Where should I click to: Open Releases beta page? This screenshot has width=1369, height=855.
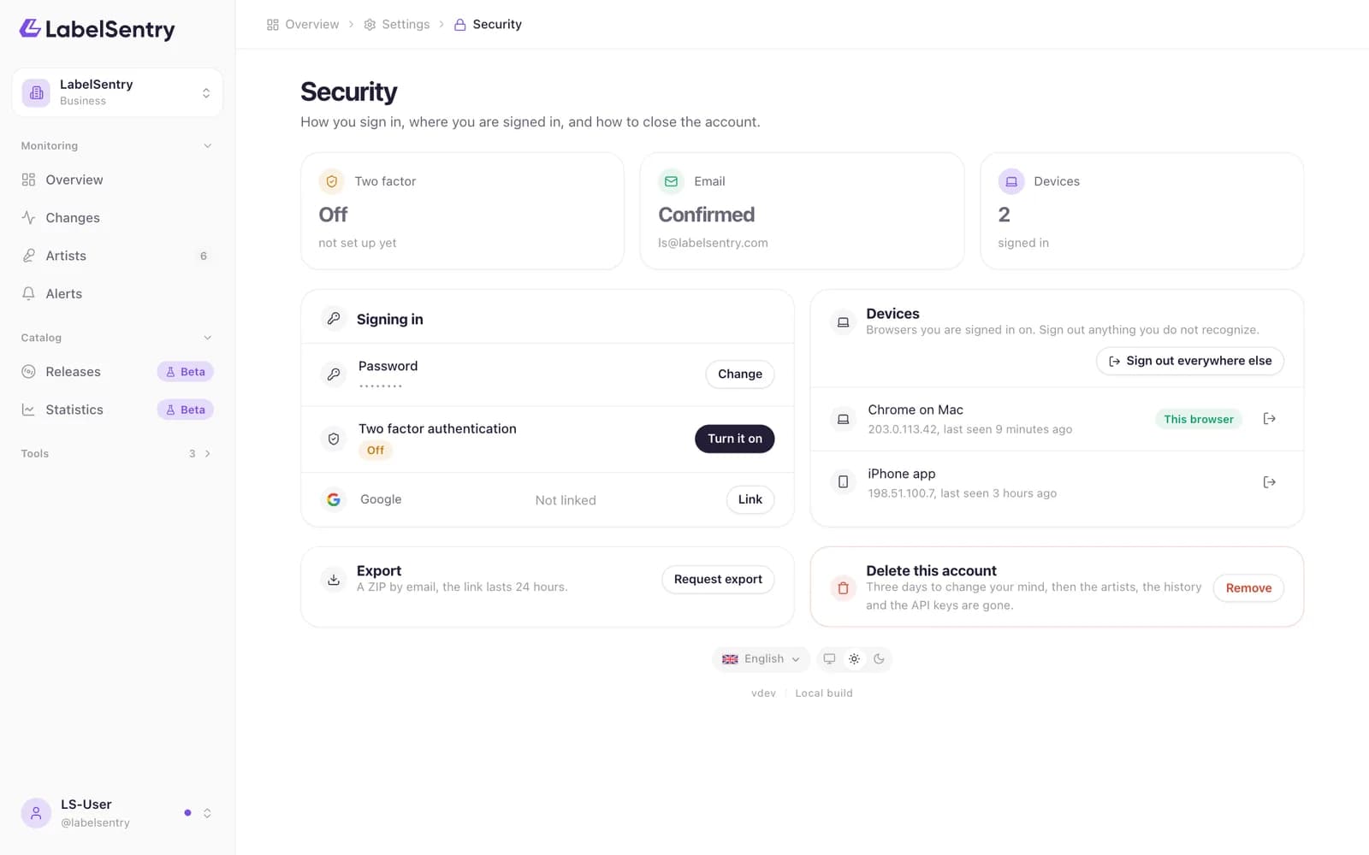[117, 372]
